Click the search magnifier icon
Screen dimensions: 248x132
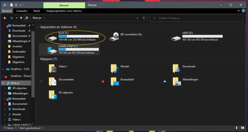click(155, 18)
